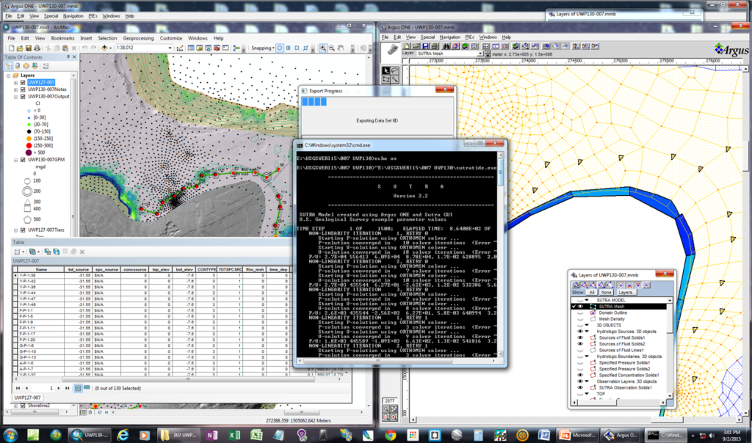This screenshot has height=443, width=752.
Task: Toggle Point Snapping circle icon
Action: 280,48
